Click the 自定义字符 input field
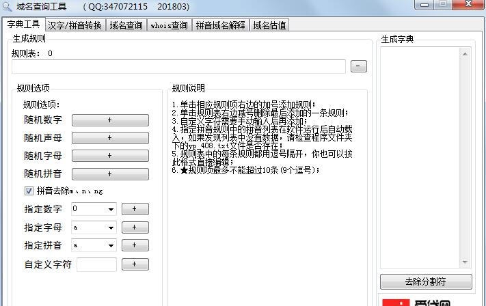486x306 pixels. click(x=96, y=264)
